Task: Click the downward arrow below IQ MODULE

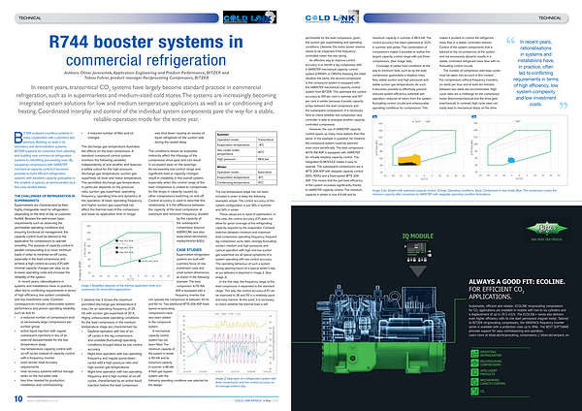Action: click(417, 270)
